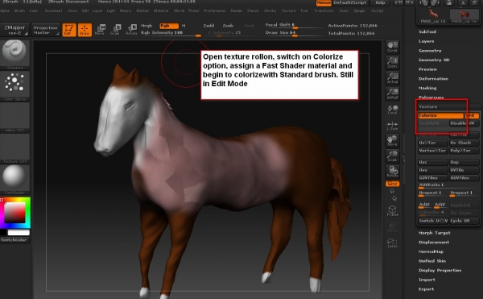The width and height of the screenshot is (483, 299).
Task: Click the Move view icon in right shelf
Action: [x=393, y=140]
